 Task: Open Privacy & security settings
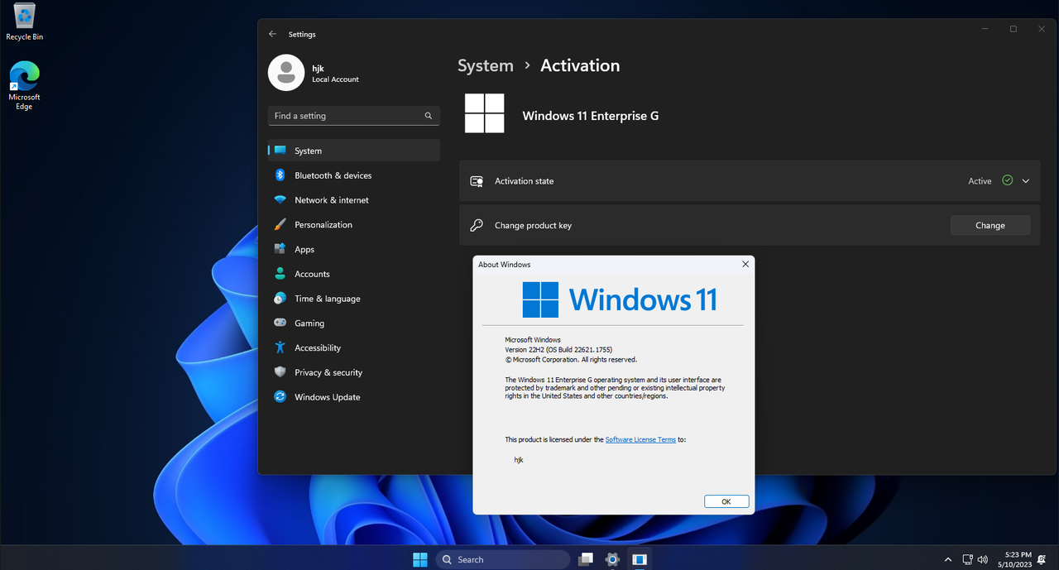point(353,372)
